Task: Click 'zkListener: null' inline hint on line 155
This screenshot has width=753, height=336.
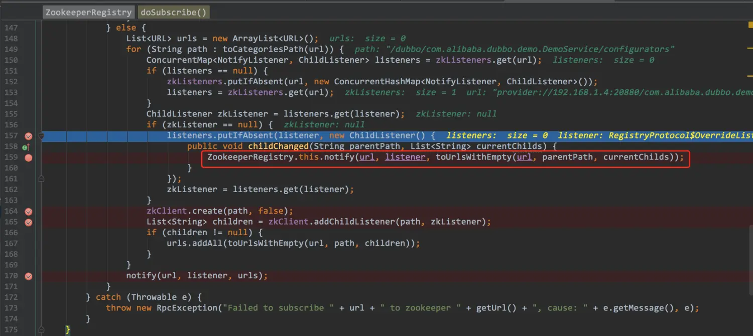Action: (456, 114)
